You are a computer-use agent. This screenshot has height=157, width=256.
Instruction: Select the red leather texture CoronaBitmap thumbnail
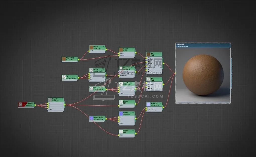tap(20, 104)
